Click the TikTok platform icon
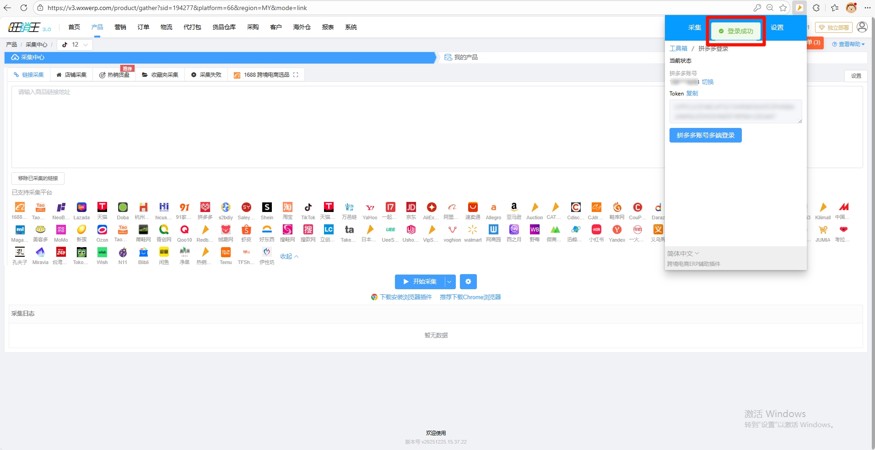This screenshot has width=875, height=450. [x=308, y=207]
